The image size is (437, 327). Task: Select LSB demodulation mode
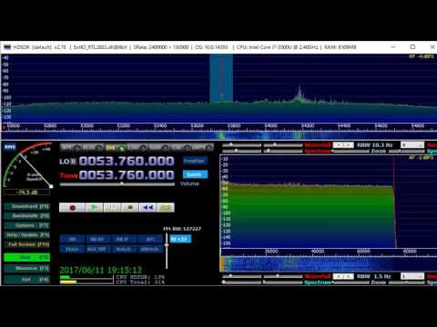click(x=137, y=148)
